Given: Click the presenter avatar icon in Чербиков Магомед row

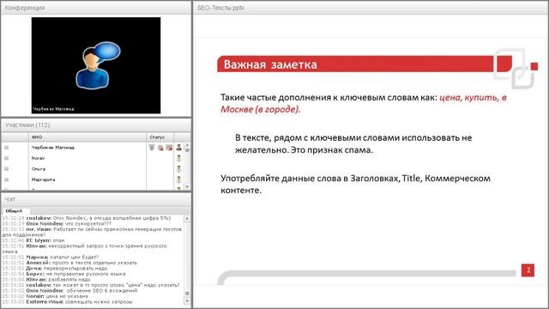Looking at the screenshot, I should point(179,148).
